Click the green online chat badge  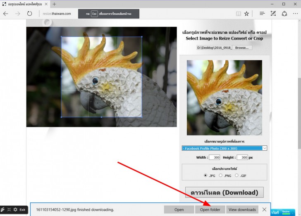pos(286,212)
